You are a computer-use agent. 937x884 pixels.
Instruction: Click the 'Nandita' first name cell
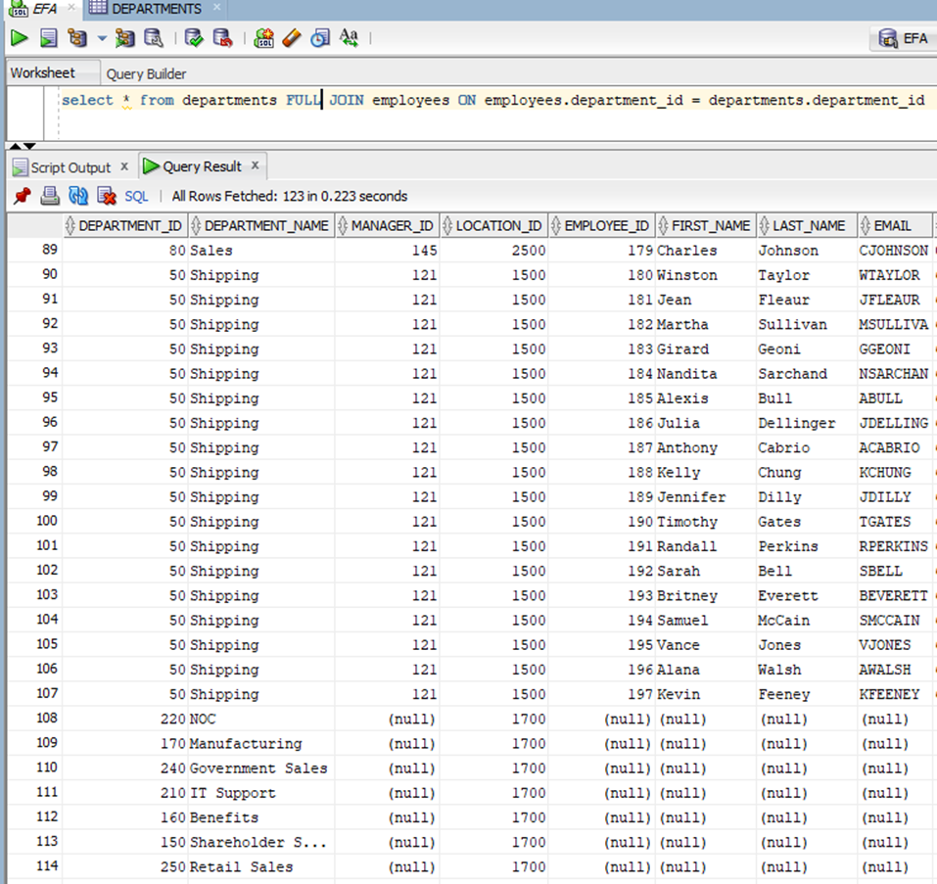point(706,373)
